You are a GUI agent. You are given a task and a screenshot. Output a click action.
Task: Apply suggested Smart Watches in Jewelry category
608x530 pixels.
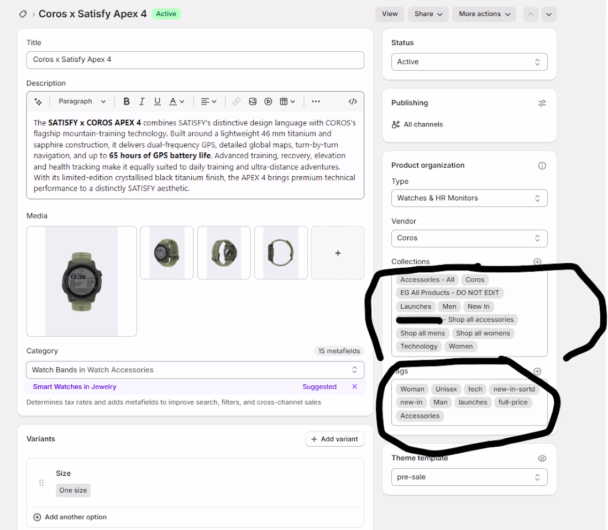point(75,386)
